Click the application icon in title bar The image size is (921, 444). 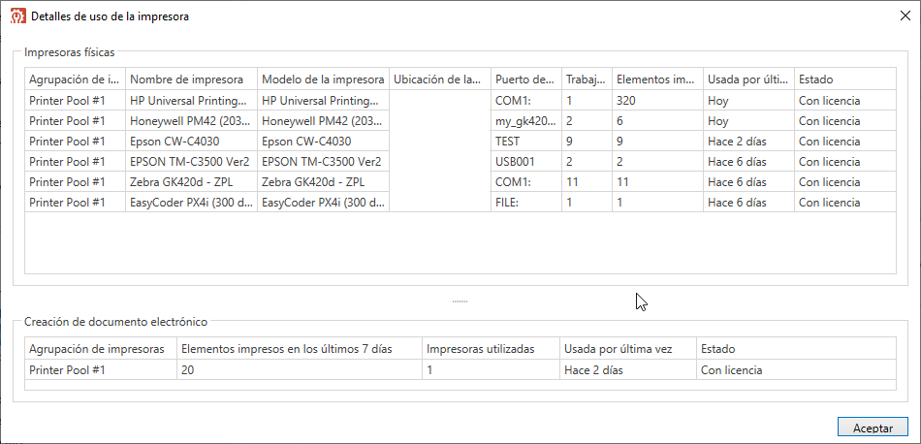click(x=18, y=16)
